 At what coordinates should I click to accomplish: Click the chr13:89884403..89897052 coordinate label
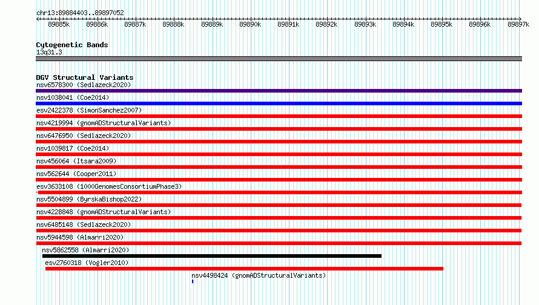coord(80,13)
